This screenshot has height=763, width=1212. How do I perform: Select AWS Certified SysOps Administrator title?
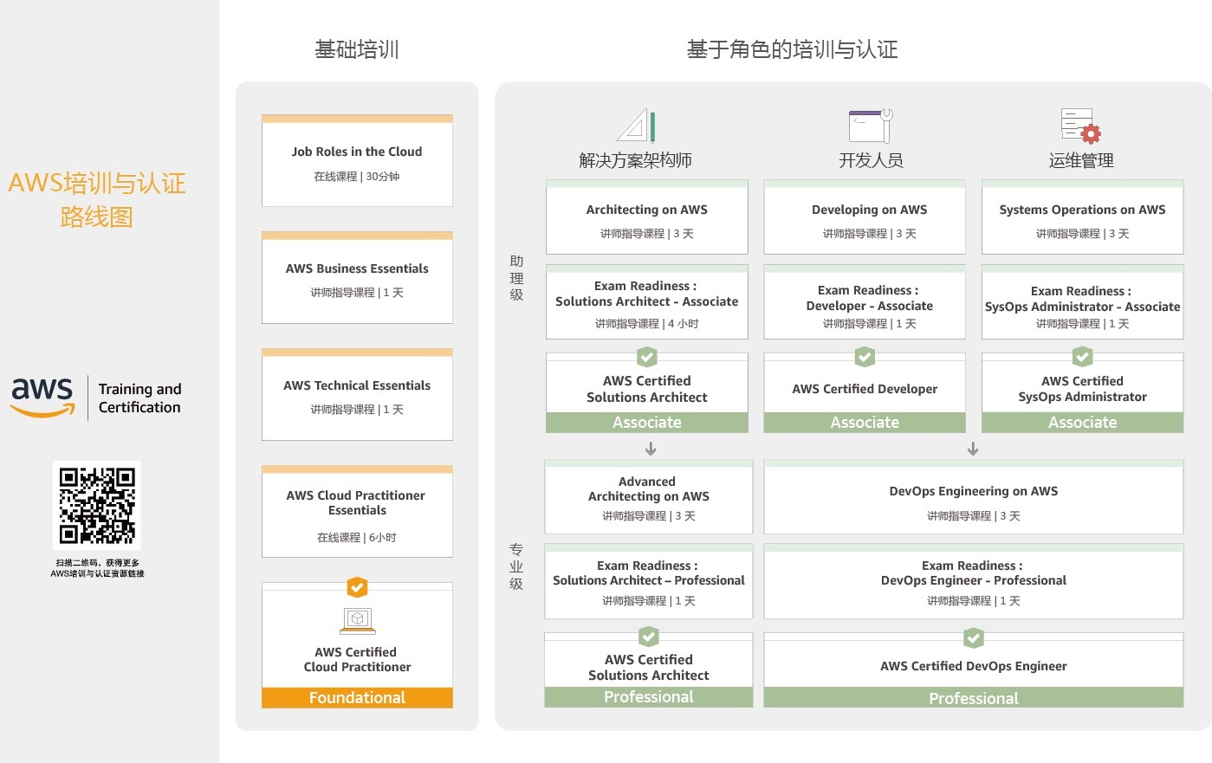[x=1082, y=389]
